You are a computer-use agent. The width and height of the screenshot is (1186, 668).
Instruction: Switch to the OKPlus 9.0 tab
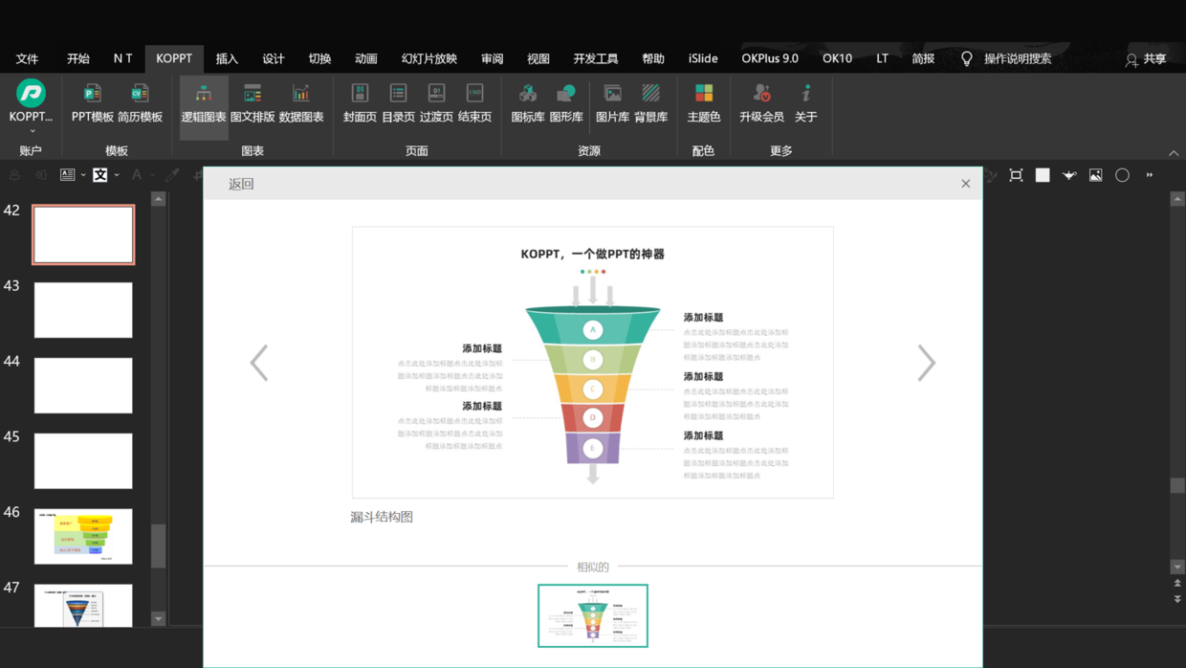tap(770, 59)
